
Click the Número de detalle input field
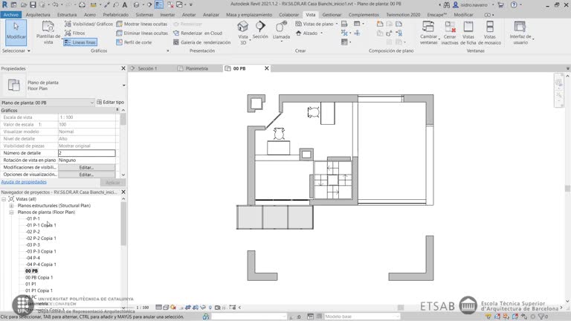(86, 153)
